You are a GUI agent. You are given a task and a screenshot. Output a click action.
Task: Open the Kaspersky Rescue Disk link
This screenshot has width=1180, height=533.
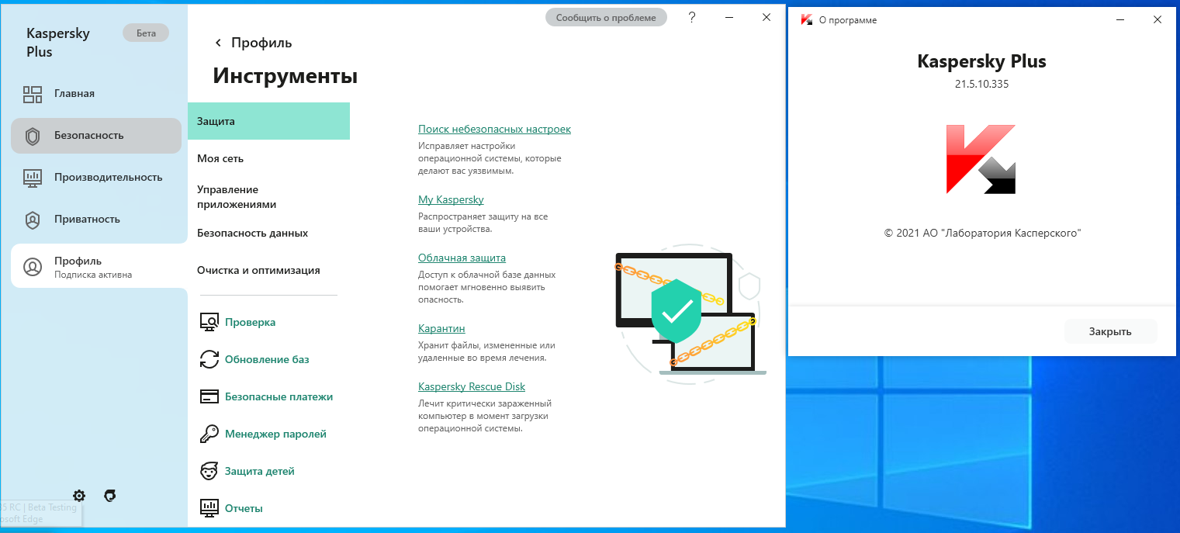[472, 386]
